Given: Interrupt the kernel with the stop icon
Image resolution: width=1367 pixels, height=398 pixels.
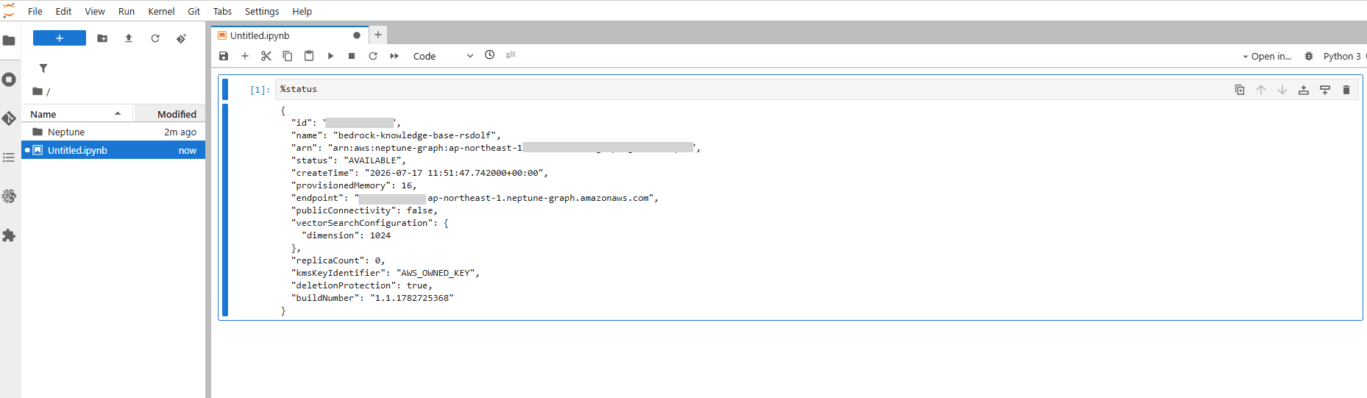Looking at the screenshot, I should click(x=352, y=56).
